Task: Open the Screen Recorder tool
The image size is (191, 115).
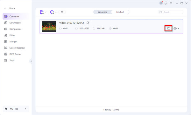Action: coord(17,48)
